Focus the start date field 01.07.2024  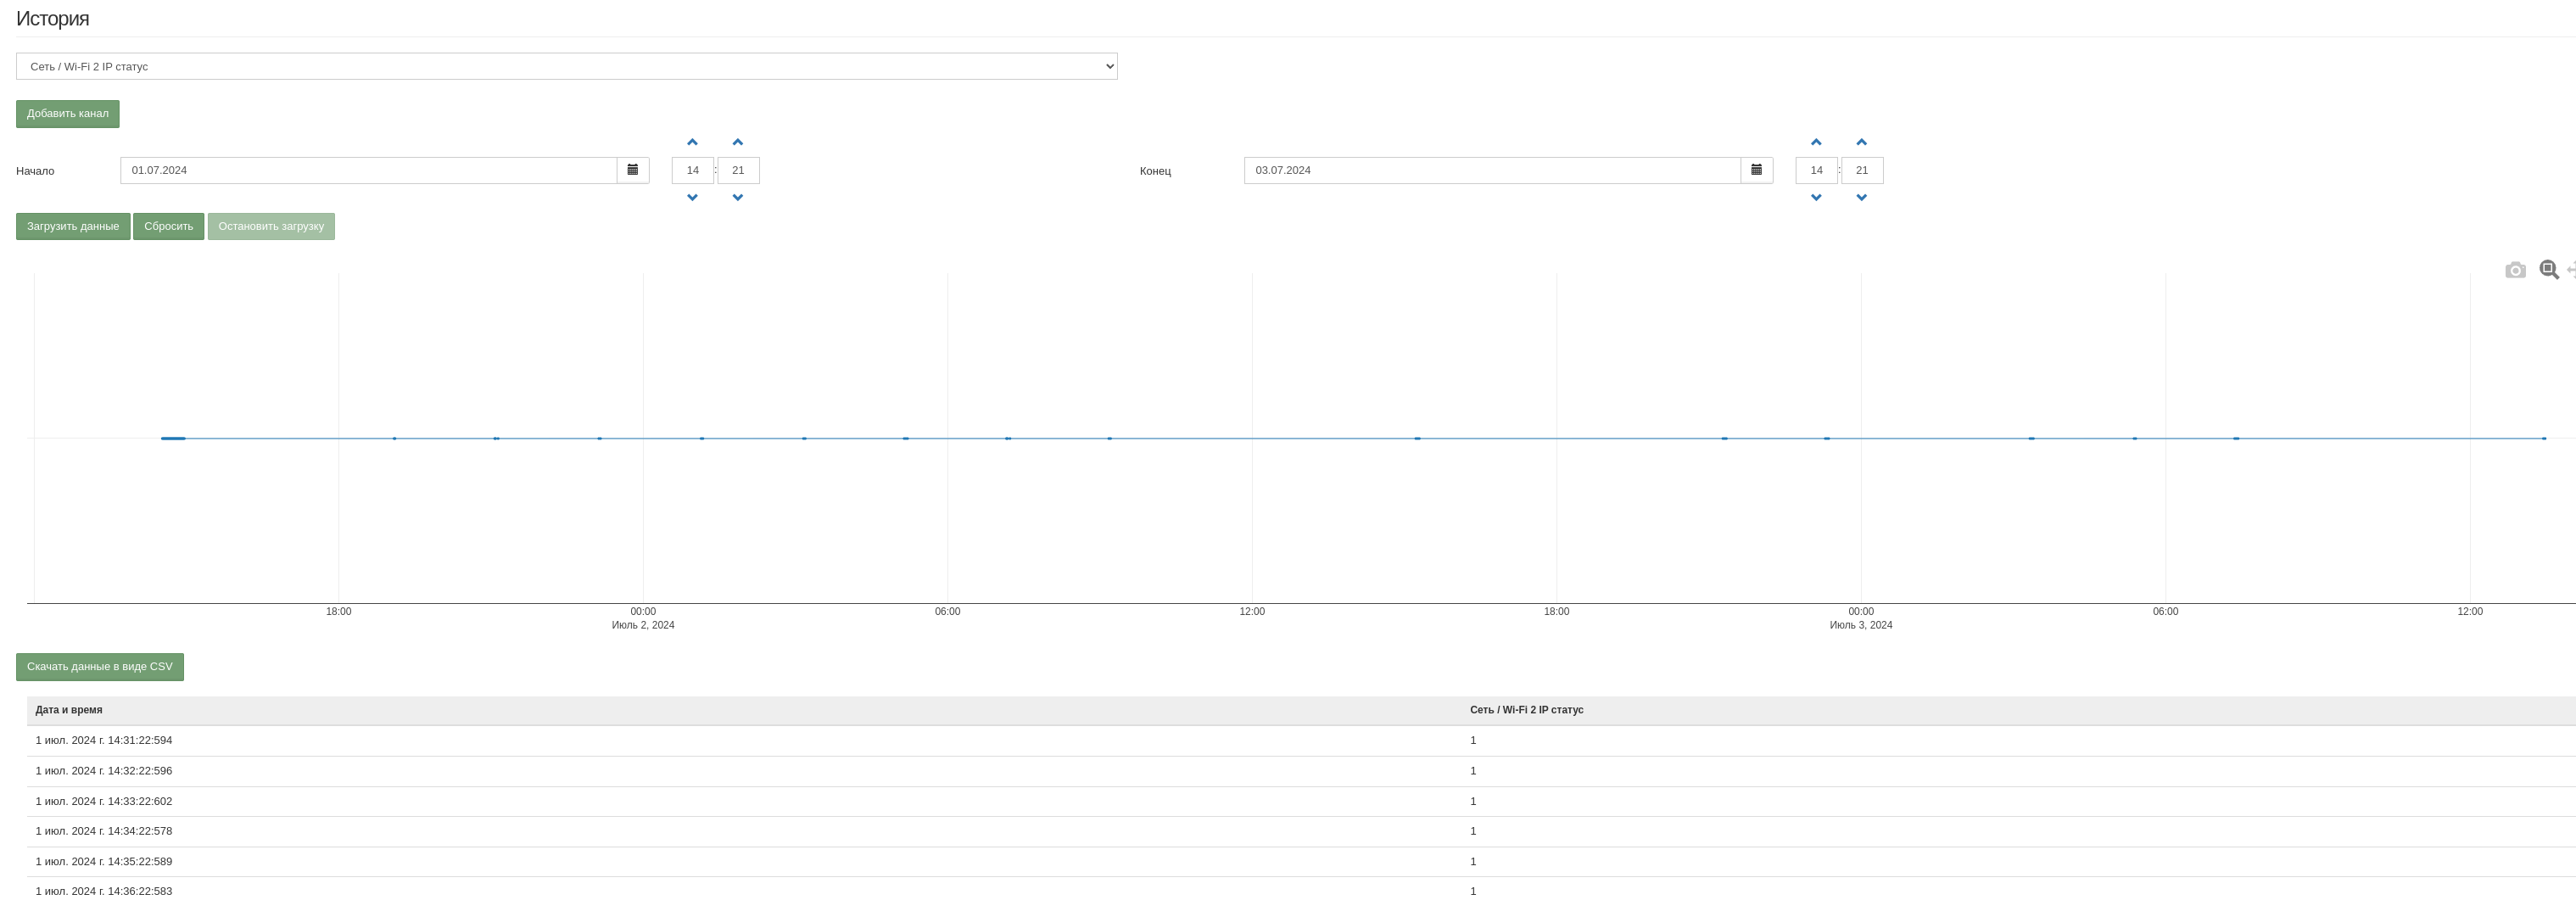[x=369, y=170]
